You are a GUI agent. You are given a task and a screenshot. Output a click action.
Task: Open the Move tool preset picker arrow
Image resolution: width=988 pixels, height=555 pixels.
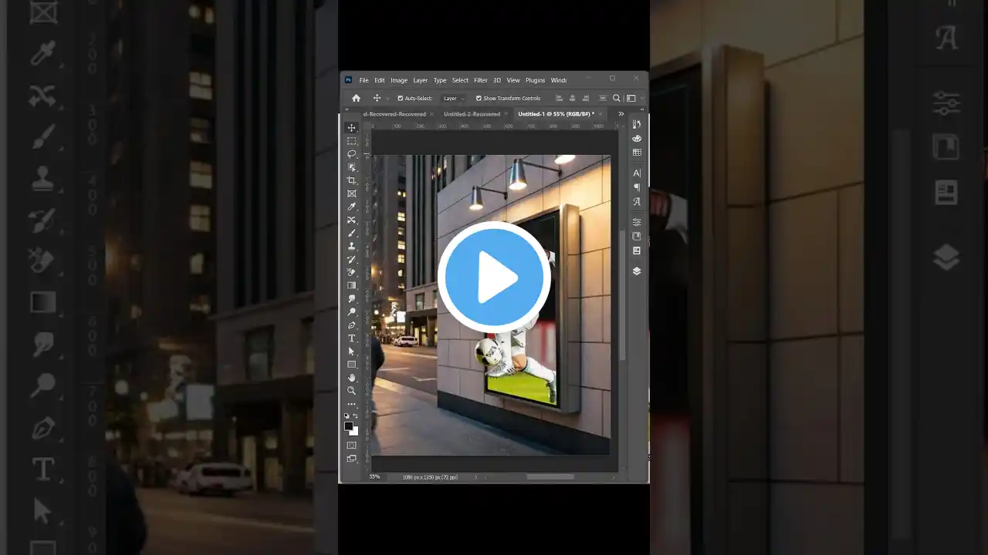(x=387, y=99)
